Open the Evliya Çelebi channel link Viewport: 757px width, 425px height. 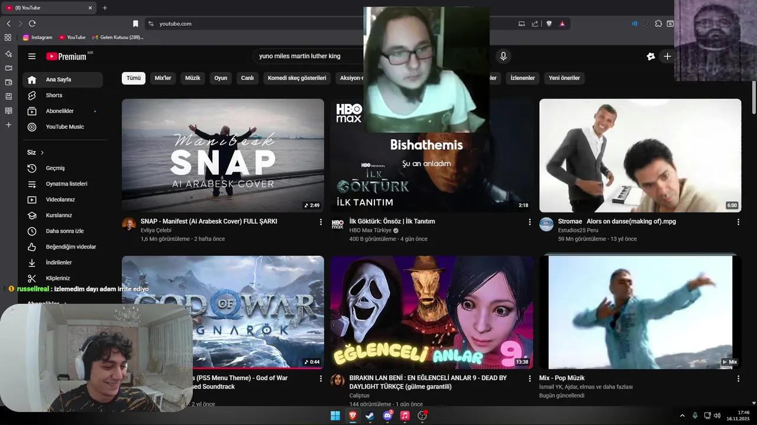coord(156,230)
